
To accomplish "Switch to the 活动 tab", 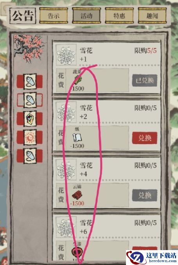I will [x=86, y=16].
